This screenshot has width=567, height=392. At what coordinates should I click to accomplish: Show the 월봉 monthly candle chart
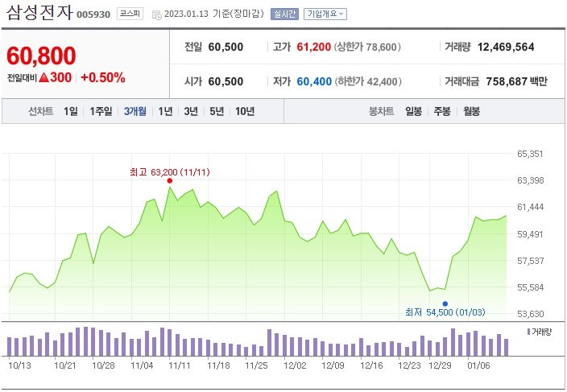tap(471, 111)
